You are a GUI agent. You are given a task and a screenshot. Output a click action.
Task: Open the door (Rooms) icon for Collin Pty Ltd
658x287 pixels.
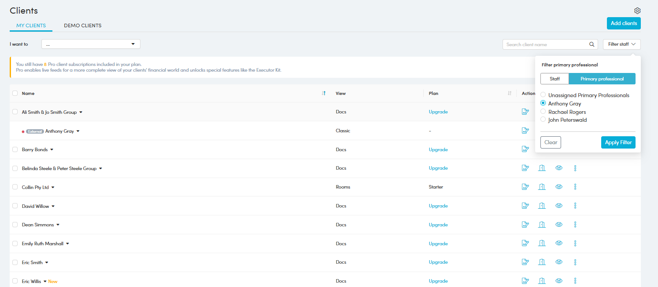coord(542,187)
